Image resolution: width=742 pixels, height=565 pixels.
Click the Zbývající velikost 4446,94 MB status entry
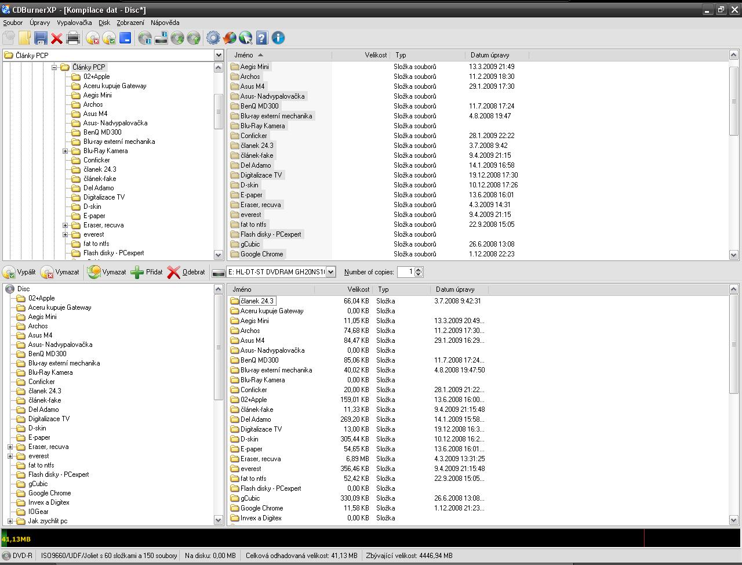point(409,556)
